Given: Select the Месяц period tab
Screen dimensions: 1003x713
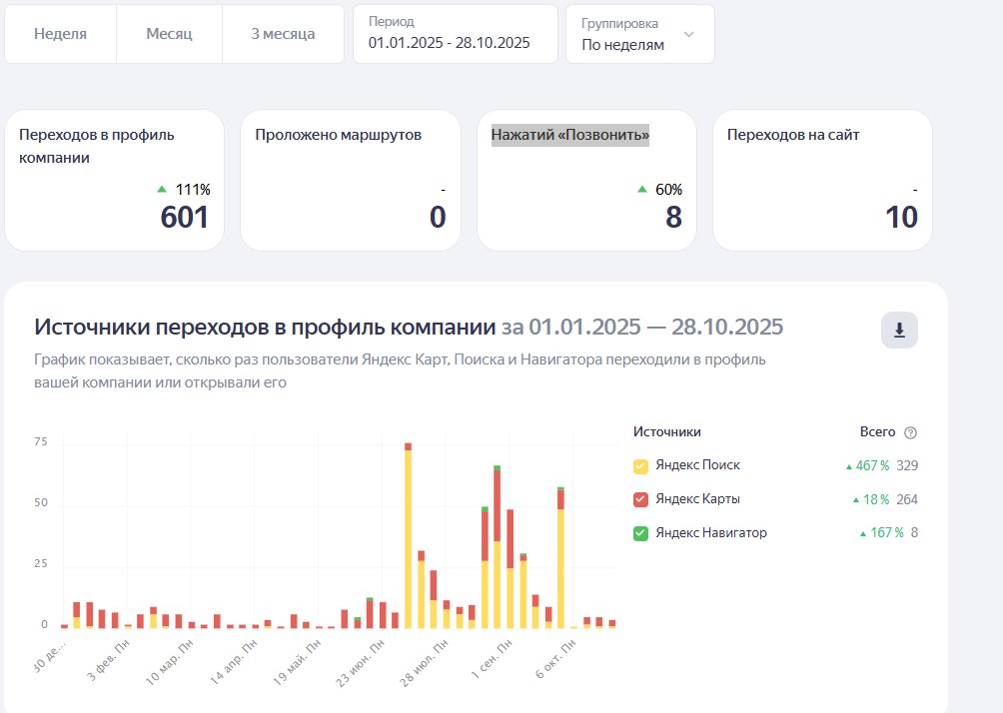Looking at the screenshot, I should coord(169,34).
